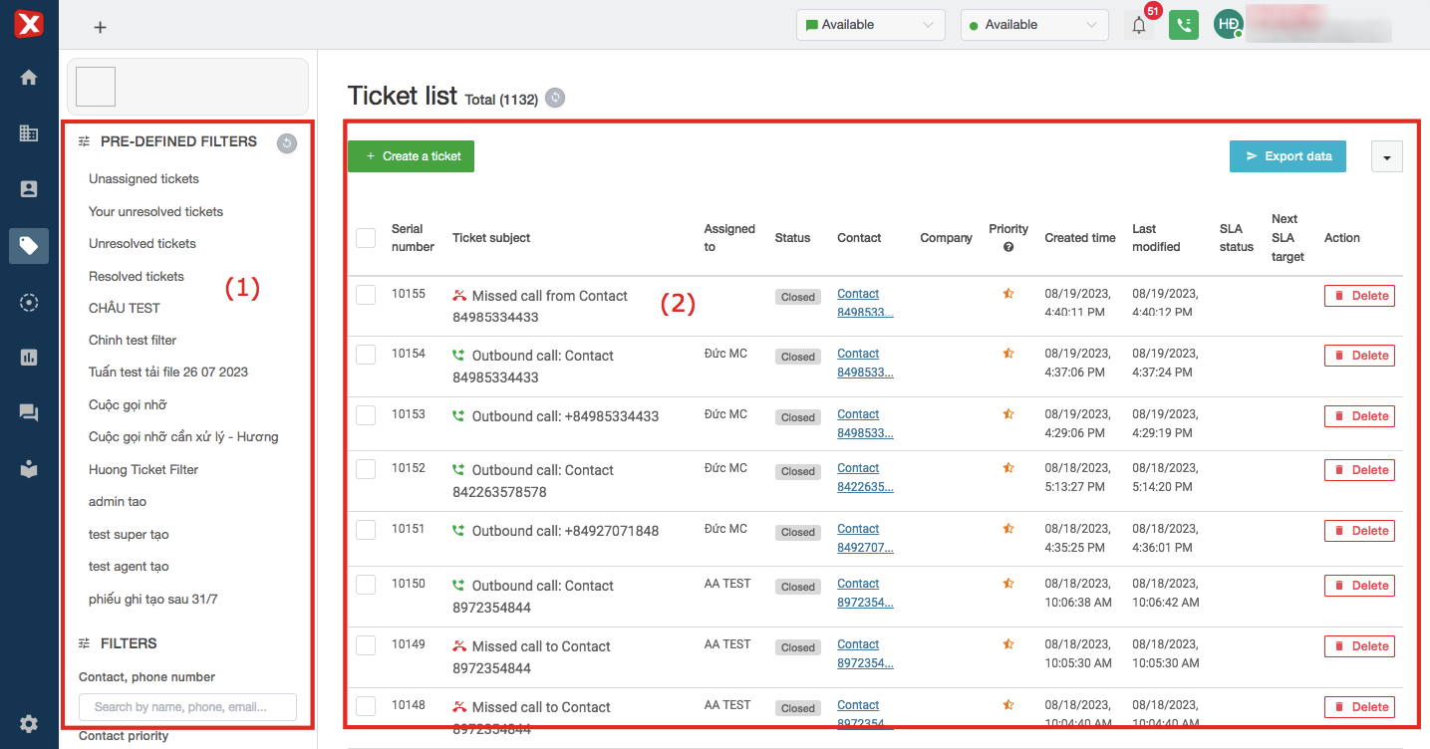1430x749 pixels.
Task: Open the Companies building icon in sidebar
Action: (29, 133)
